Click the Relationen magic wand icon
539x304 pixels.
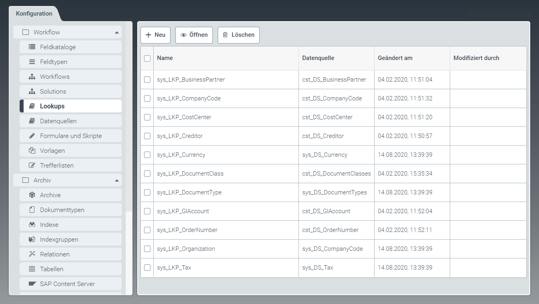tap(32, 254)
